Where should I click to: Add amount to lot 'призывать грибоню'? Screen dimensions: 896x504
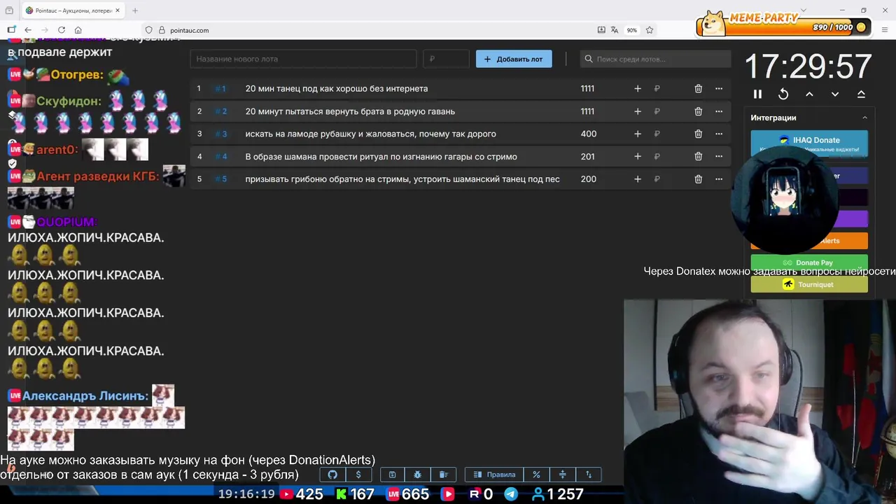(637, 179)
